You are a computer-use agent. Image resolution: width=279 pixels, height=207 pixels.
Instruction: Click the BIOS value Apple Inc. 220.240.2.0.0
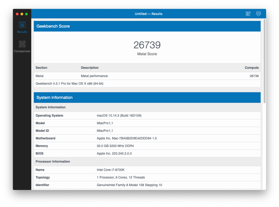[114, 153]
